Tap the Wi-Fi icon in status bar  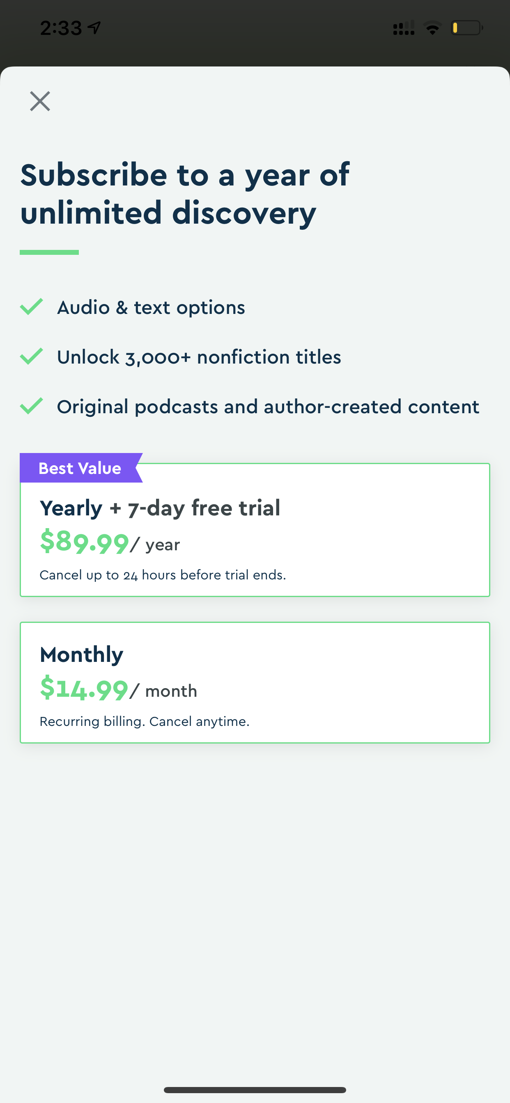click(432, 28)
